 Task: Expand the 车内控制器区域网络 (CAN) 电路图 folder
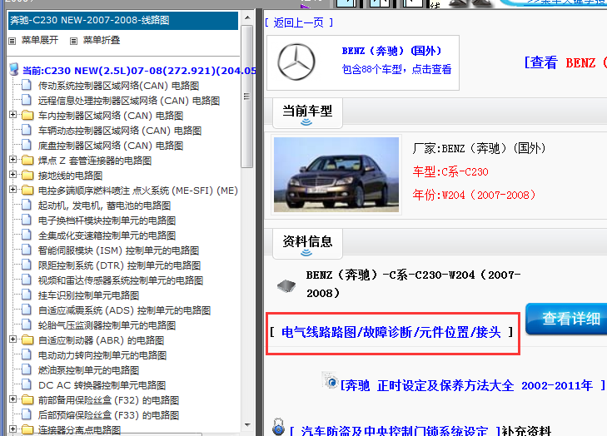(12, 115)
